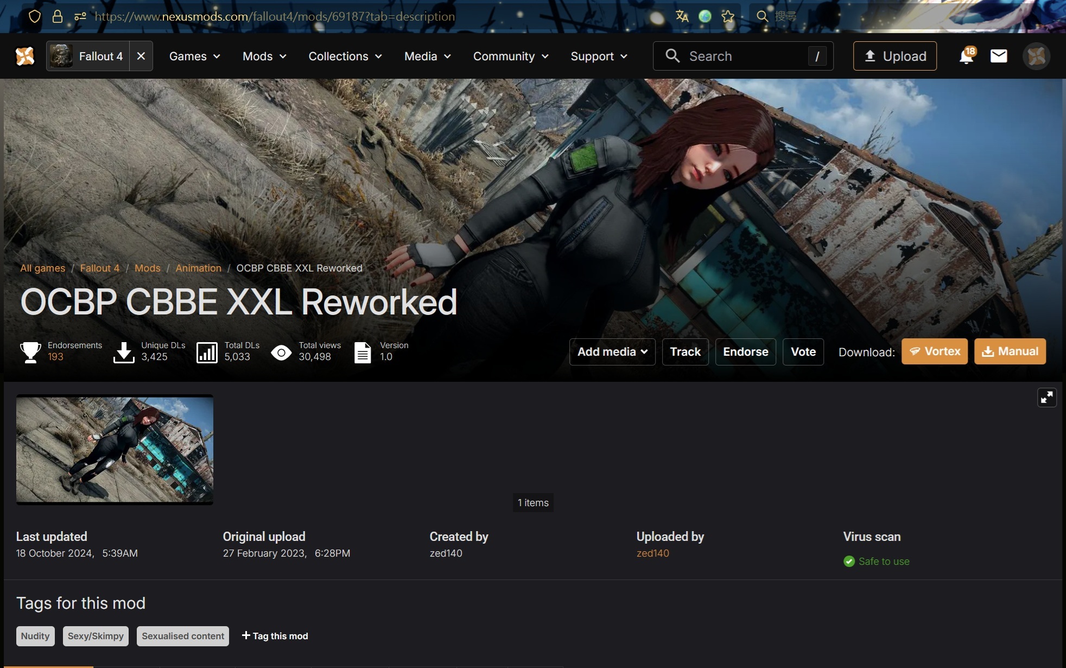Click the Nudity tag
1066x668 pixels.
[x=35, y=637]
